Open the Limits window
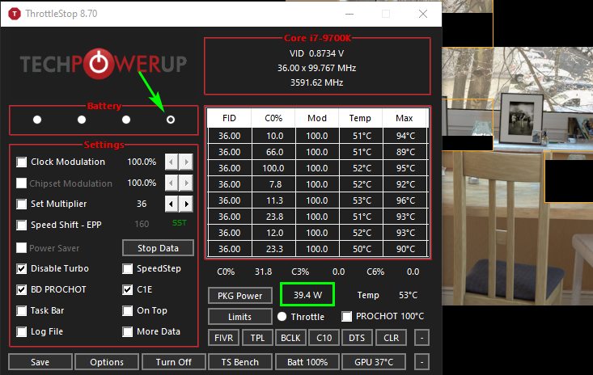 239,317
